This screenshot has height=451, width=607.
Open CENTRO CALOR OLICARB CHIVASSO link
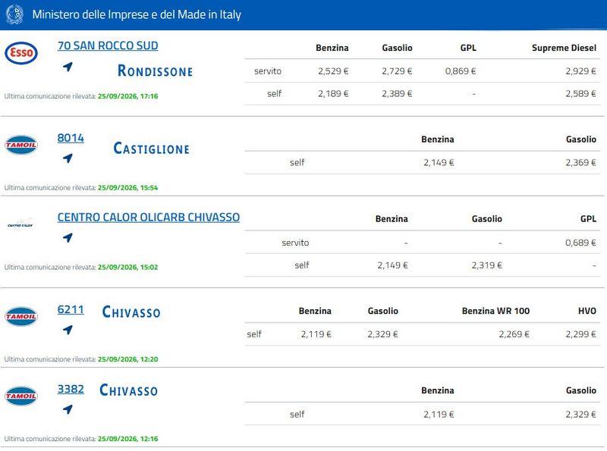click(149, 218)
